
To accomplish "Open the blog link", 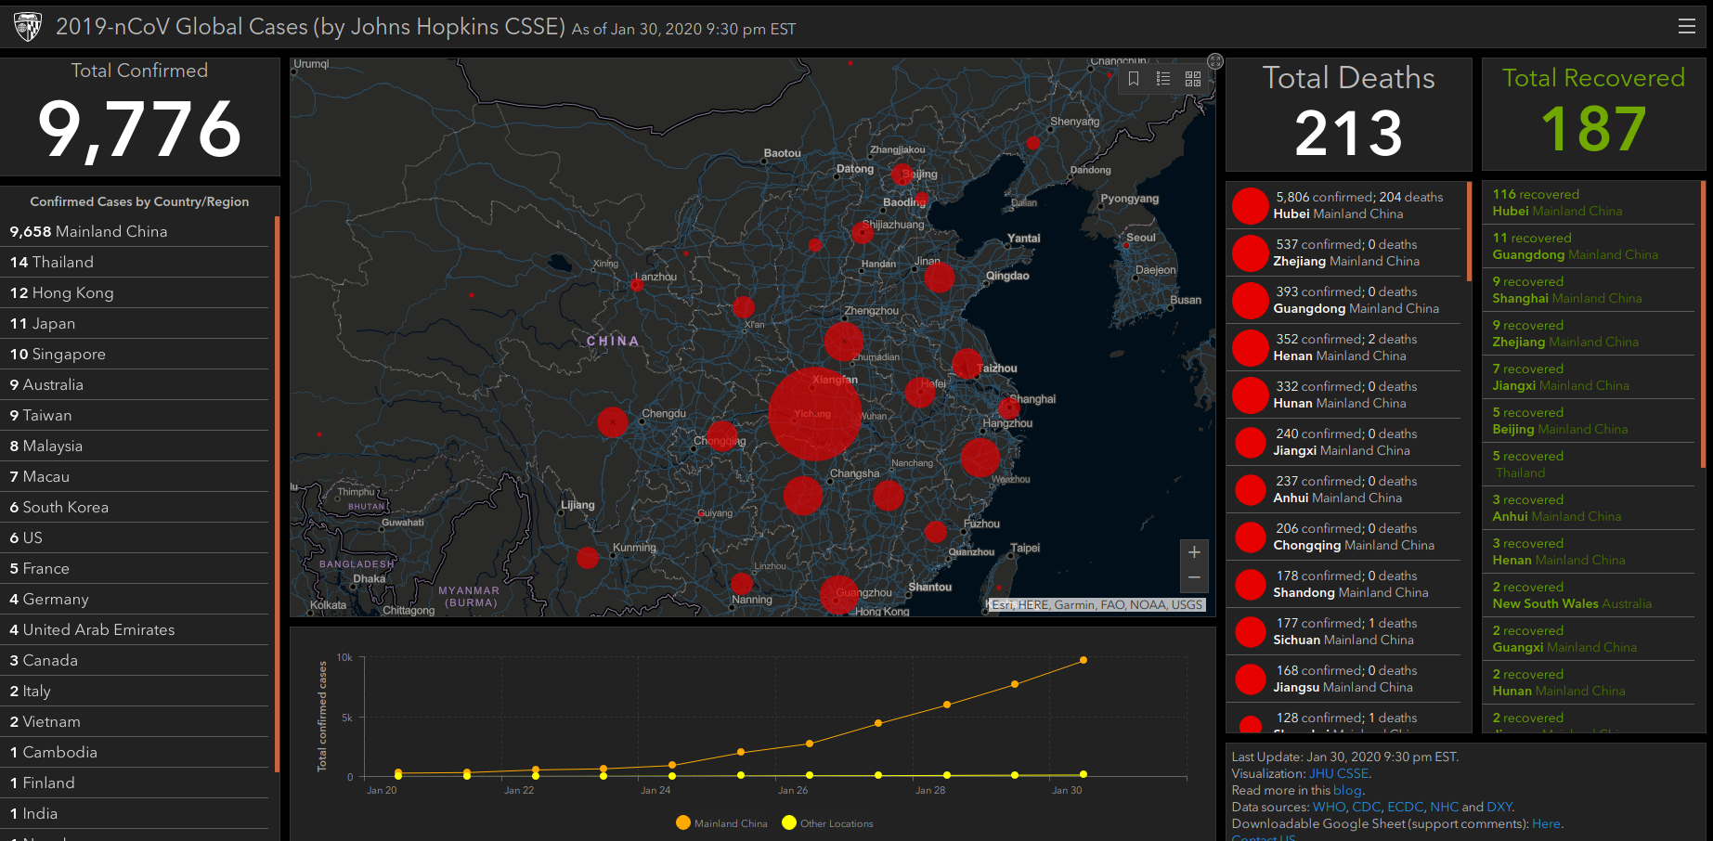I will [1347, 790].
